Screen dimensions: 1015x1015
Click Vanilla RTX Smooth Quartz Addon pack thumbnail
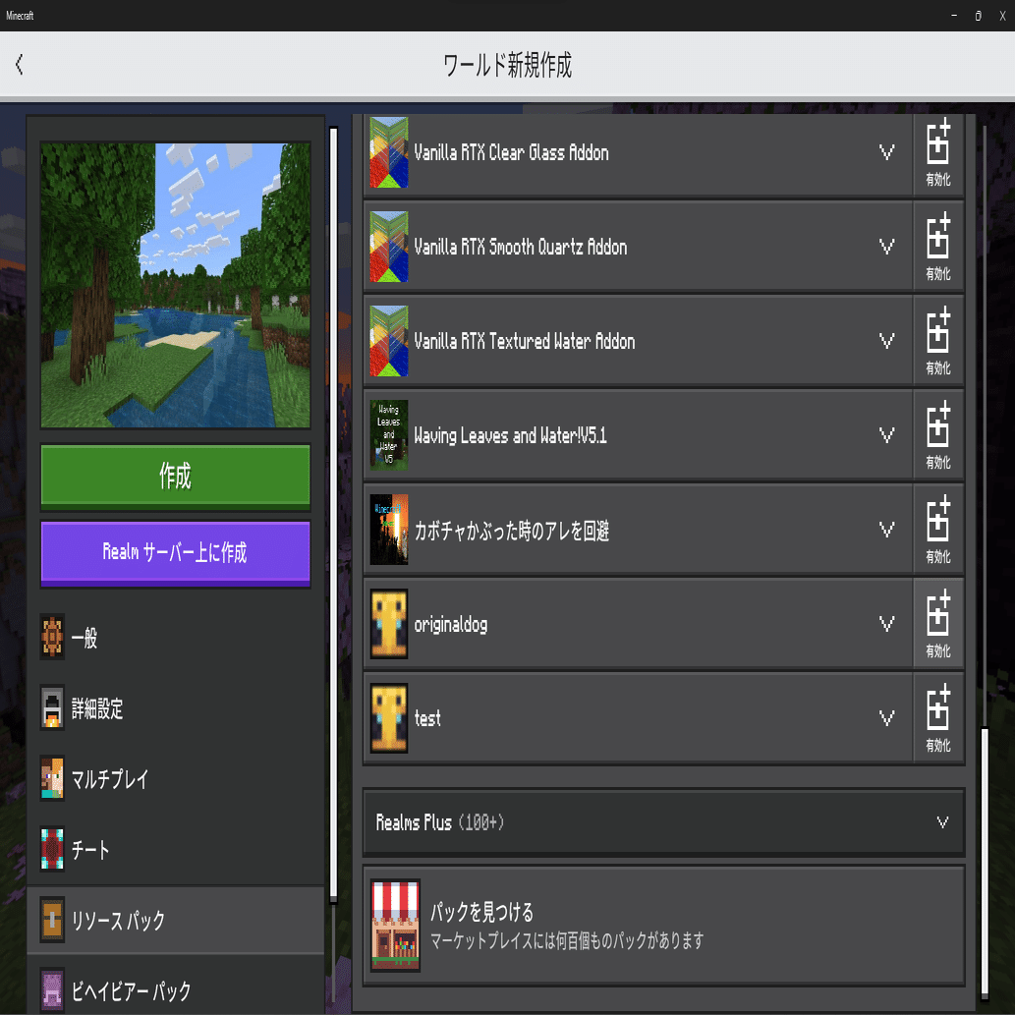click(388, 247)
